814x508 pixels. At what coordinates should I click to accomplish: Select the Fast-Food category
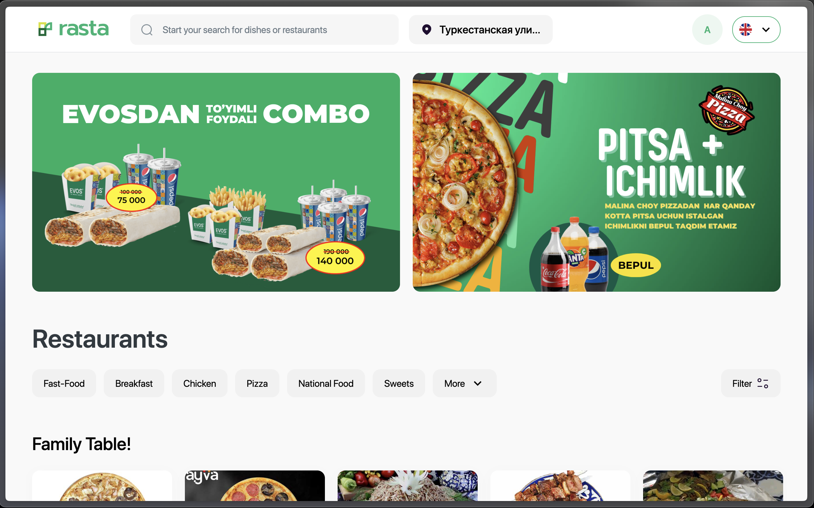pyautogui.click(x=64, y=383)
